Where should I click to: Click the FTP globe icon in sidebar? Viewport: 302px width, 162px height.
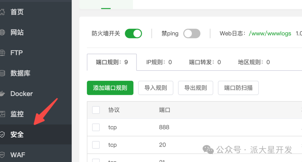[2, 53]
